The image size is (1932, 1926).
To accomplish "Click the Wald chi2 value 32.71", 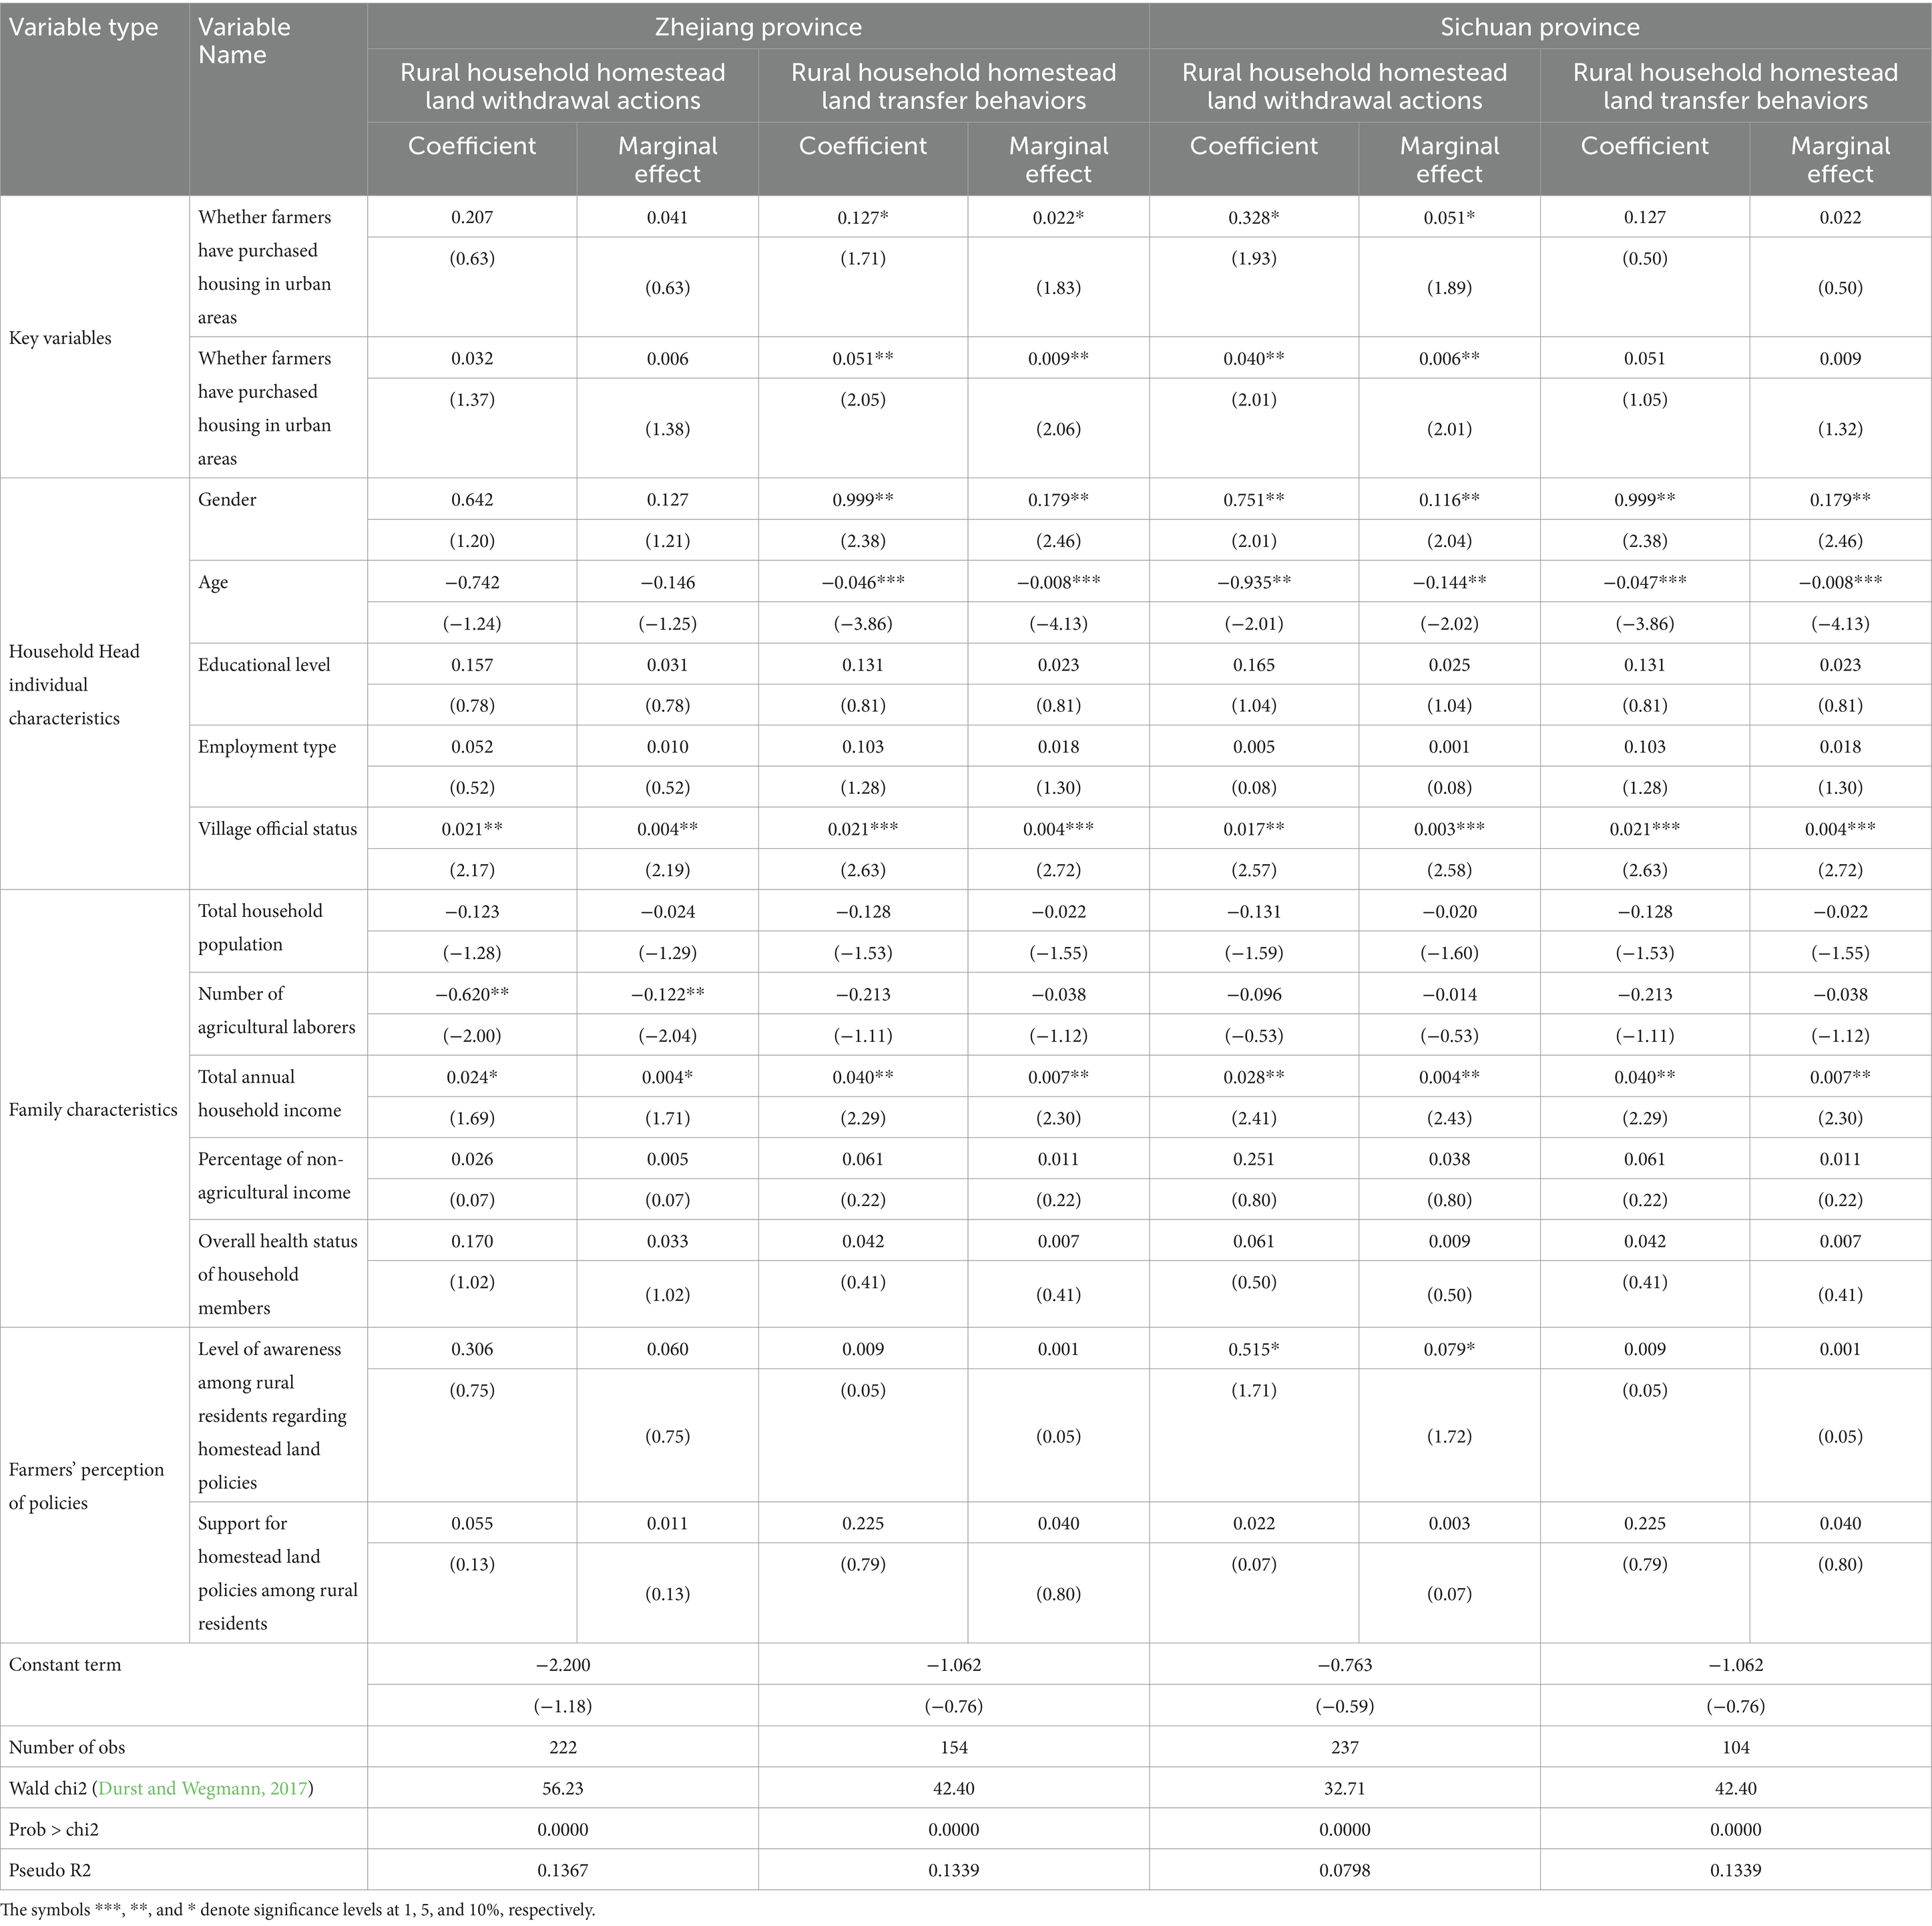I will (x=1345, y=1788).
